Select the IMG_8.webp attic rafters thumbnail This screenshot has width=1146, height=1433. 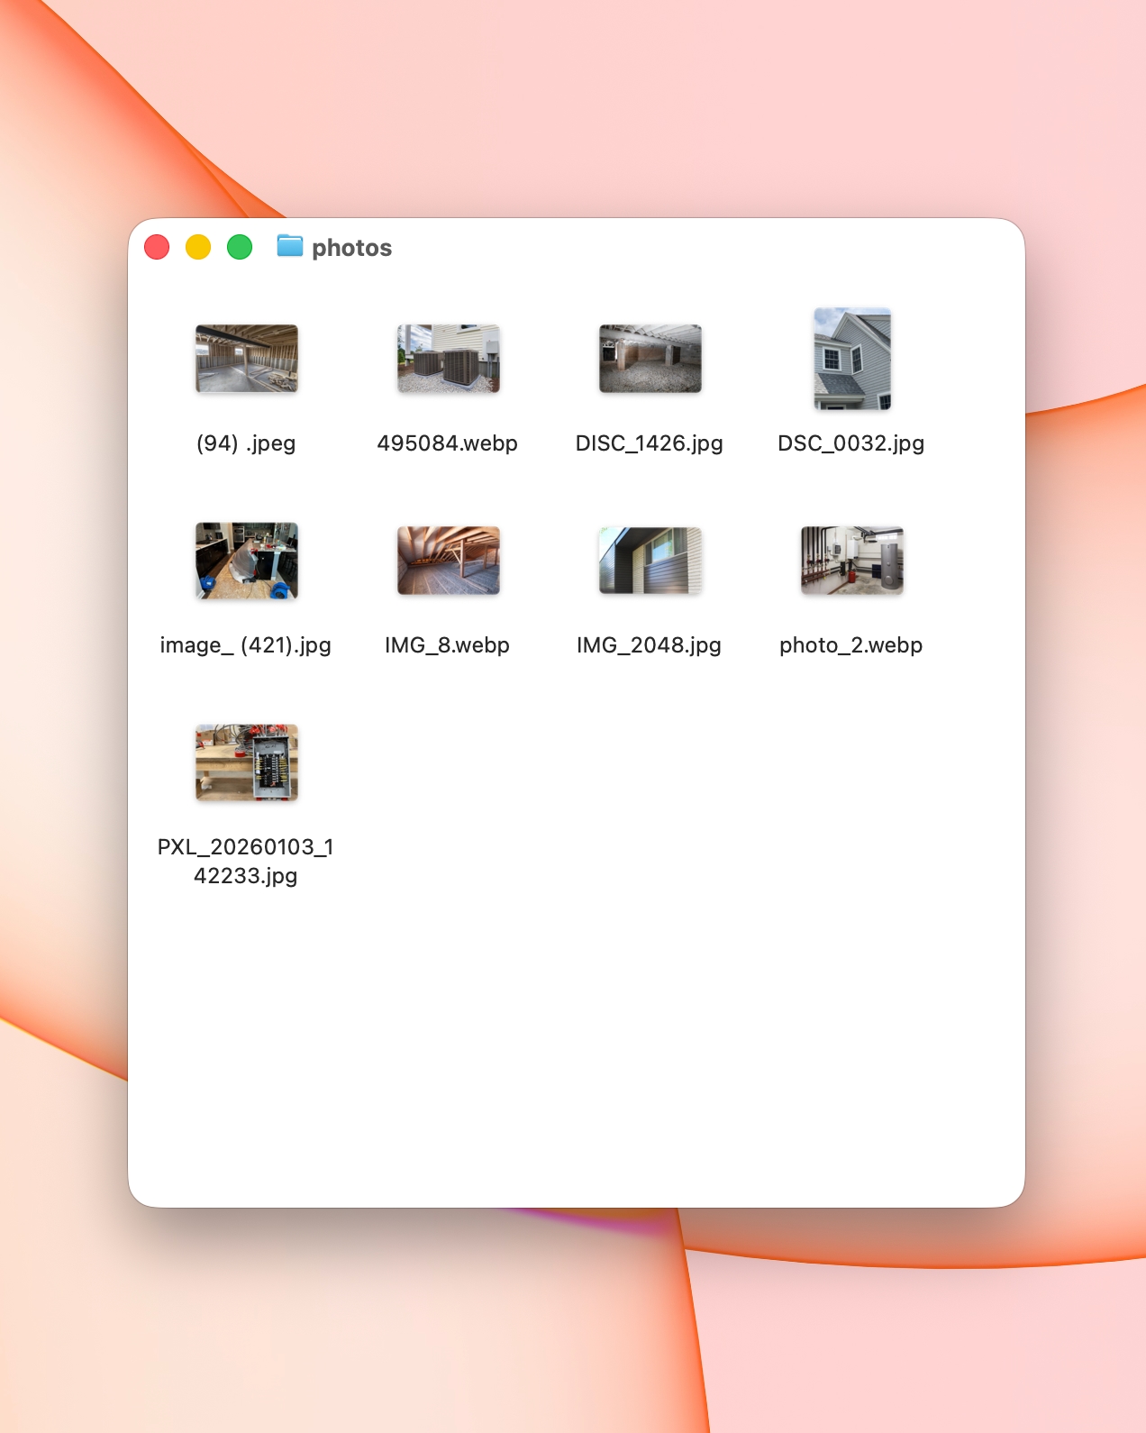click(x=448, y=561)
